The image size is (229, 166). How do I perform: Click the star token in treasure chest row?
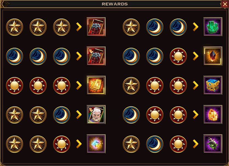pyautogui.click(x=131, y=86)
